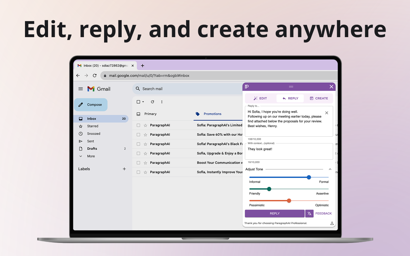Refresh the inbox message list
410x256 pixels.
152,102
